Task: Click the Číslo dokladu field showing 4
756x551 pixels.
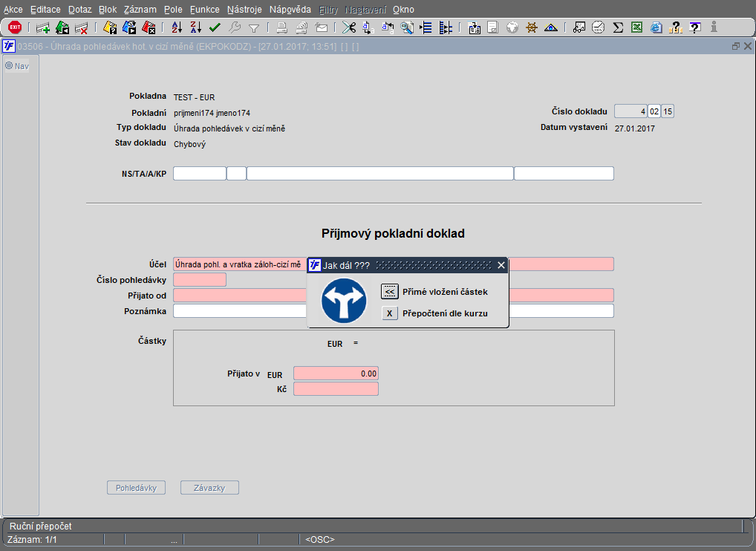Action: (630, 111)
